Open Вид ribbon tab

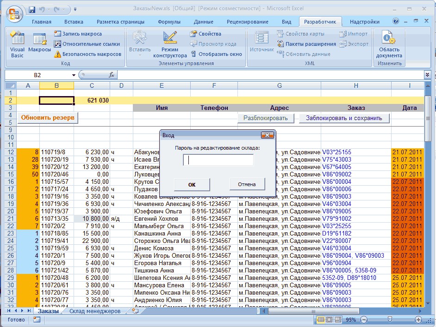pos(287,22)
